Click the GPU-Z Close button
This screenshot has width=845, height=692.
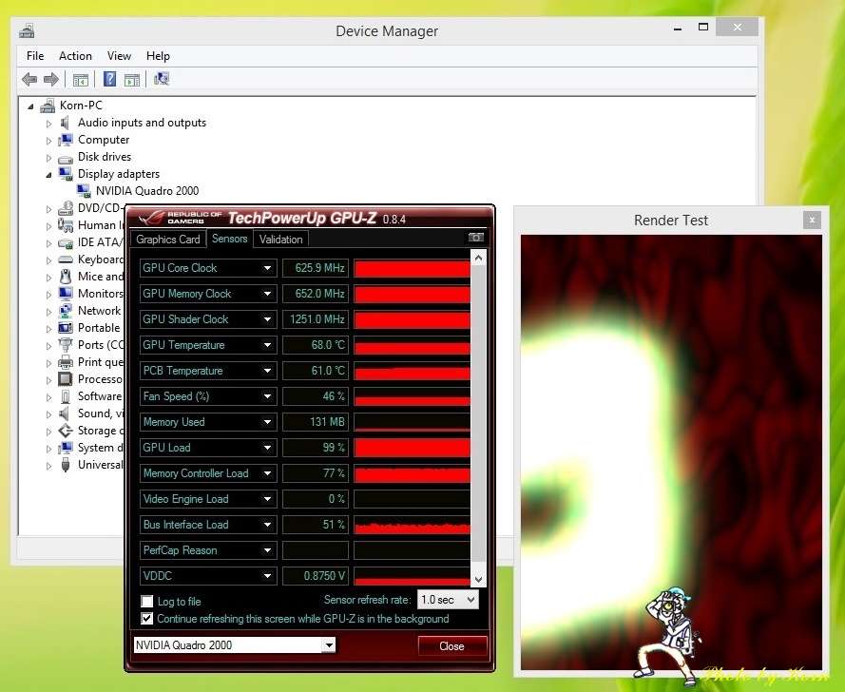[x=451, y=645]
